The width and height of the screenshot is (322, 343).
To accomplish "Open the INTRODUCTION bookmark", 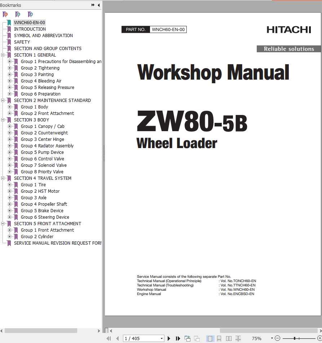I will pos(30,29).
